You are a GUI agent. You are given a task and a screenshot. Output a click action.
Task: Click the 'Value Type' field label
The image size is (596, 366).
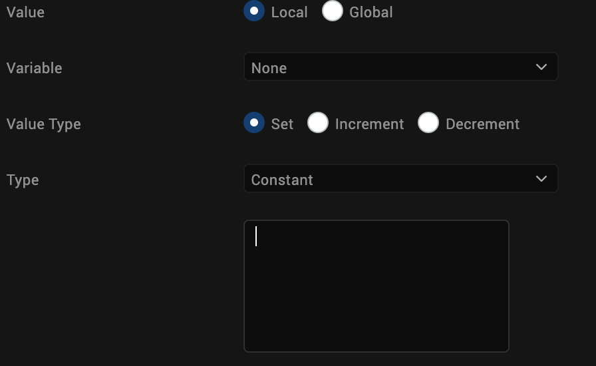[x=43, y=124]
